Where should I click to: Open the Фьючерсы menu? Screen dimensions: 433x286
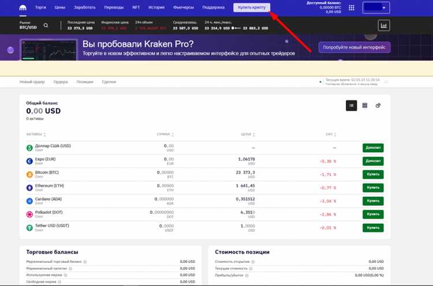(184, 7)
